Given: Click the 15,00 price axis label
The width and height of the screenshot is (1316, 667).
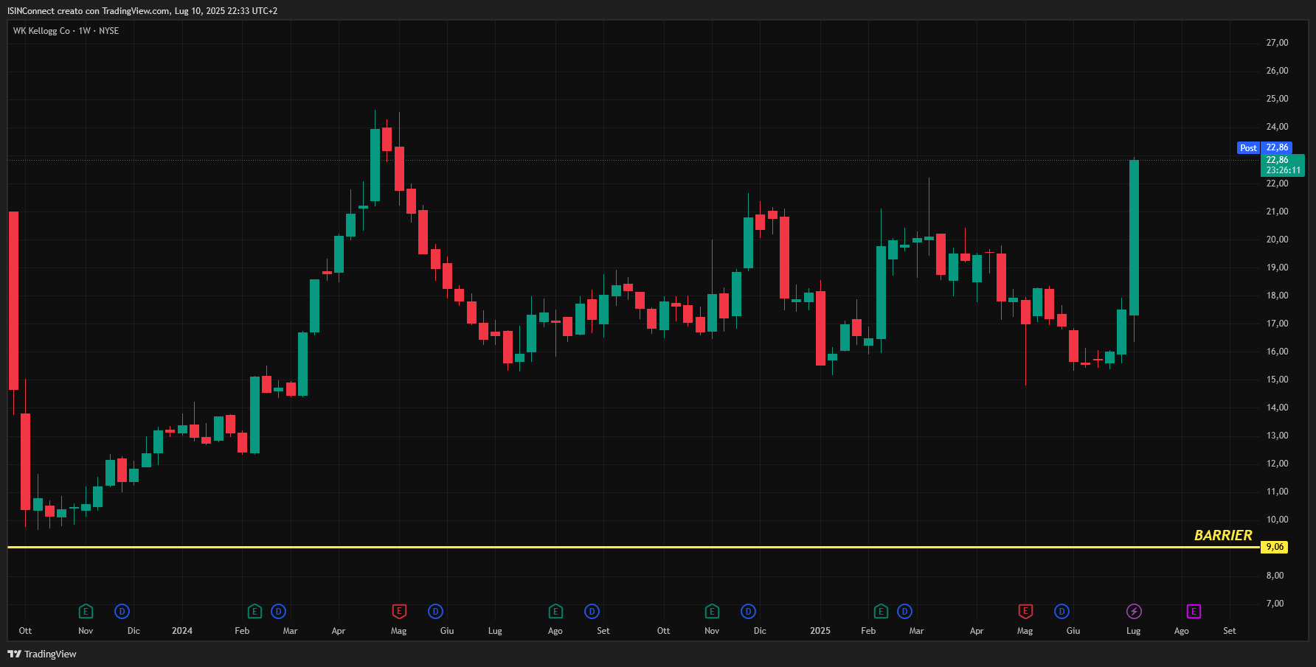Looking at the screenshot, I should pos(1277,380).
